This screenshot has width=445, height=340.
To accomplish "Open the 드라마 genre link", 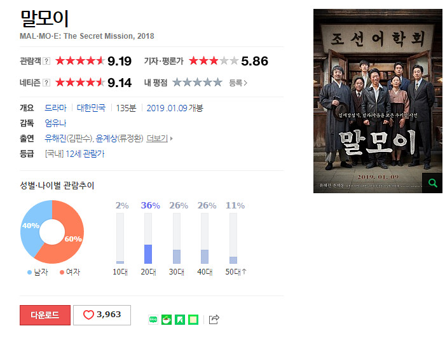I will [56, 108].
